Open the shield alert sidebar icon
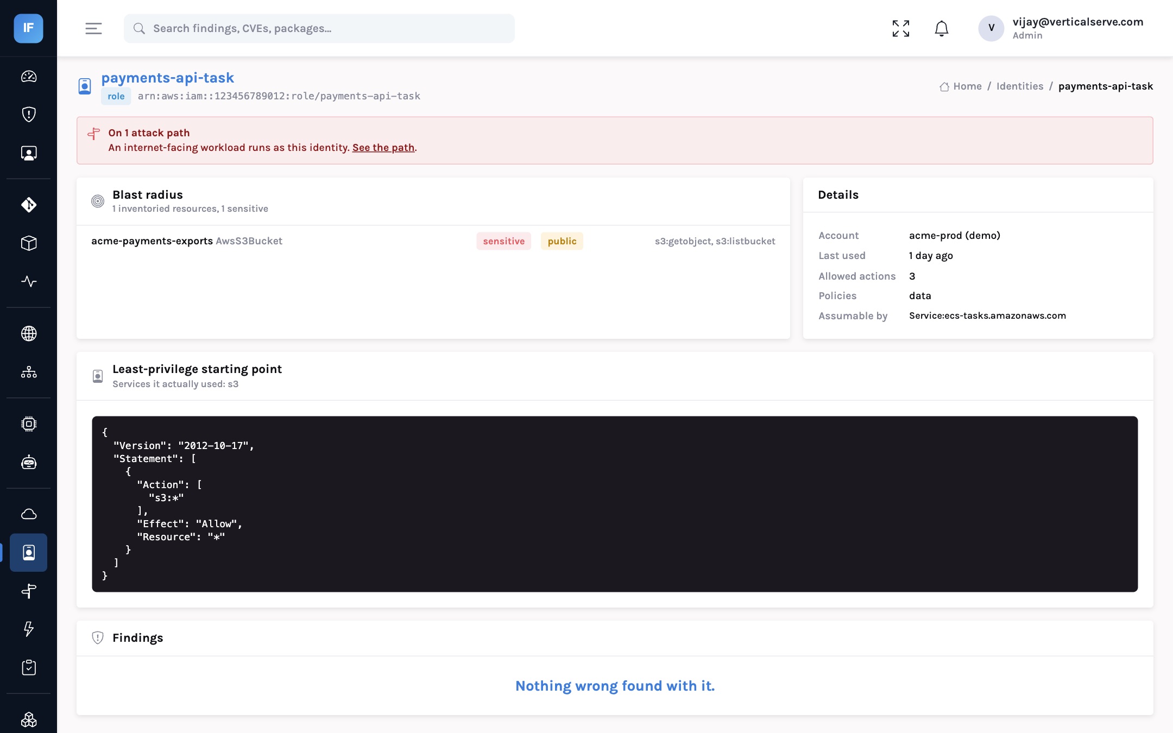This screenshot has height=733, width=1173. point(29,115)
